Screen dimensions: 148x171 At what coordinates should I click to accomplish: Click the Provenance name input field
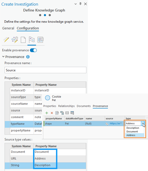coord(45,70)
